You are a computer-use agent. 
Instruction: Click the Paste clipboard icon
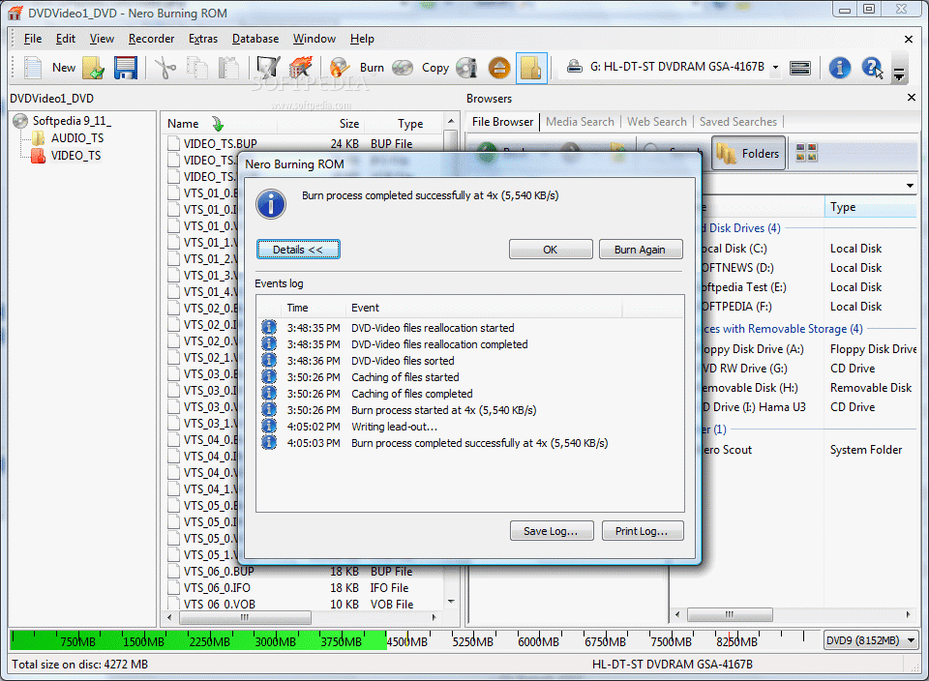tap(228, 68)
